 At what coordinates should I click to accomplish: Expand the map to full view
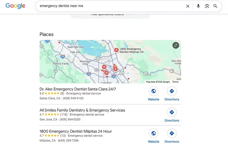(x=176, y=45)
